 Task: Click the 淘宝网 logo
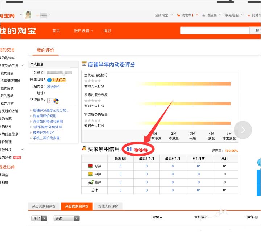(7, 16)
